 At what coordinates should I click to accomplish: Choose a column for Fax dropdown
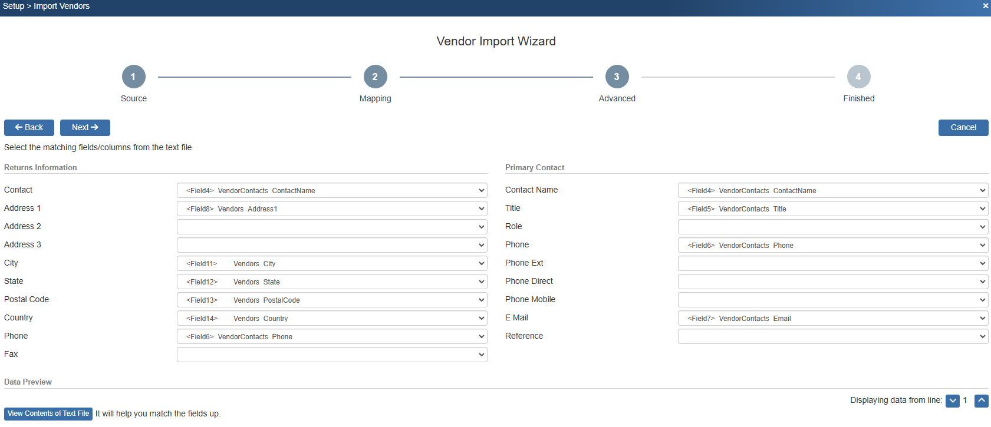tap(332, 355)
